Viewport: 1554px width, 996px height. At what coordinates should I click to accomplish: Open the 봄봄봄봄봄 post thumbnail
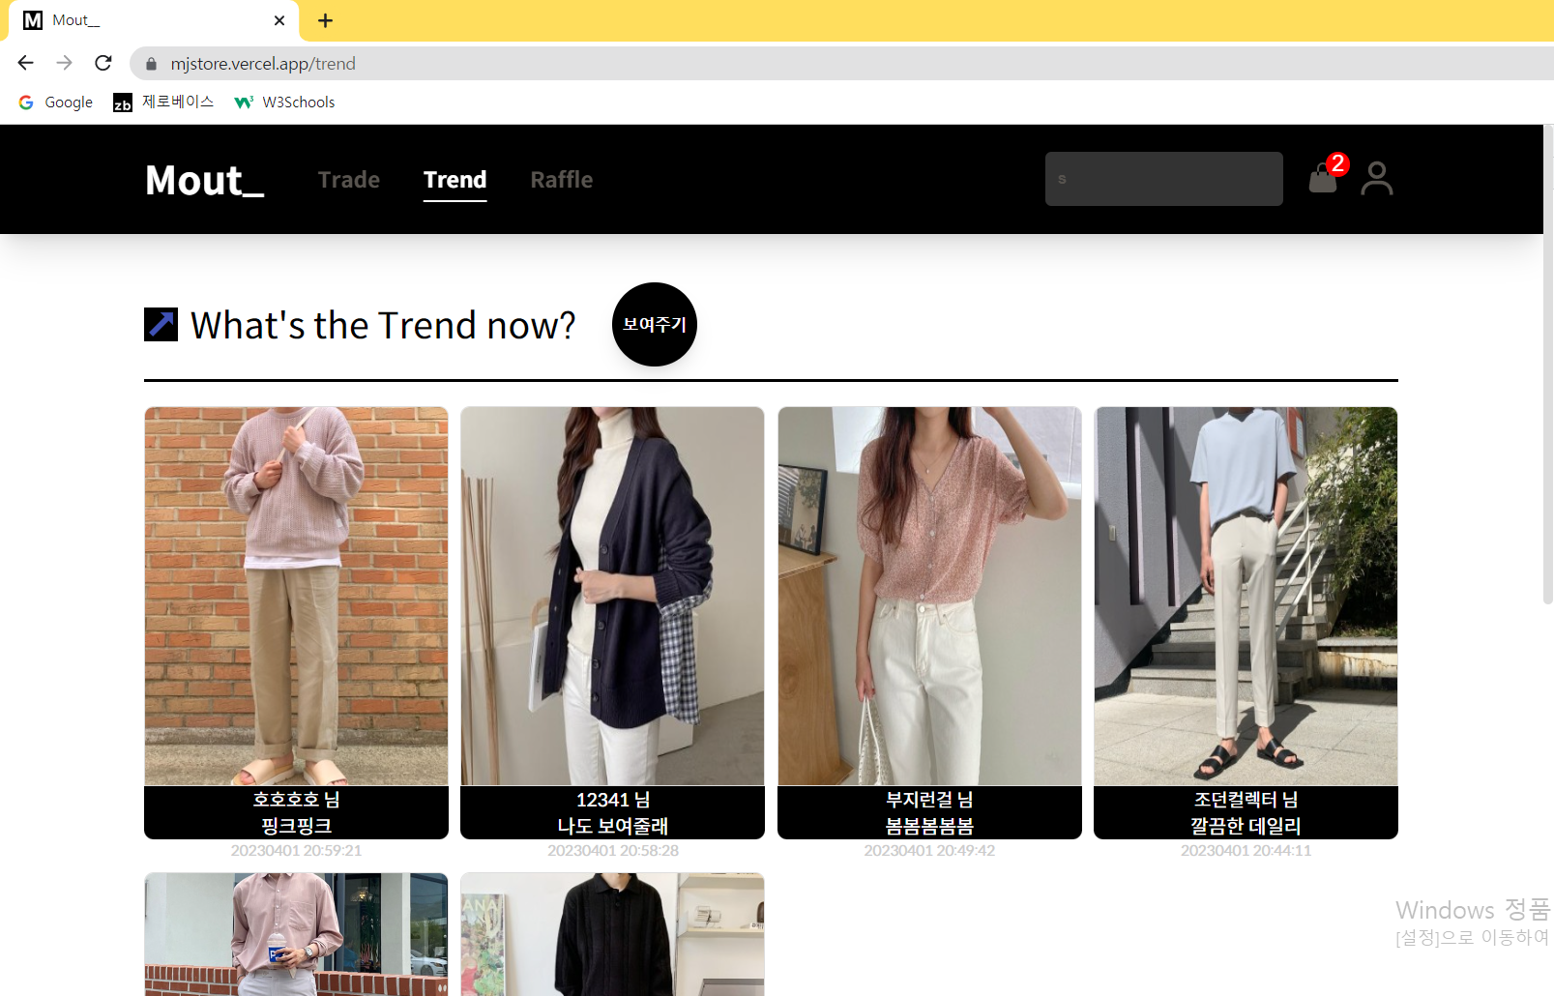point(929,596)
